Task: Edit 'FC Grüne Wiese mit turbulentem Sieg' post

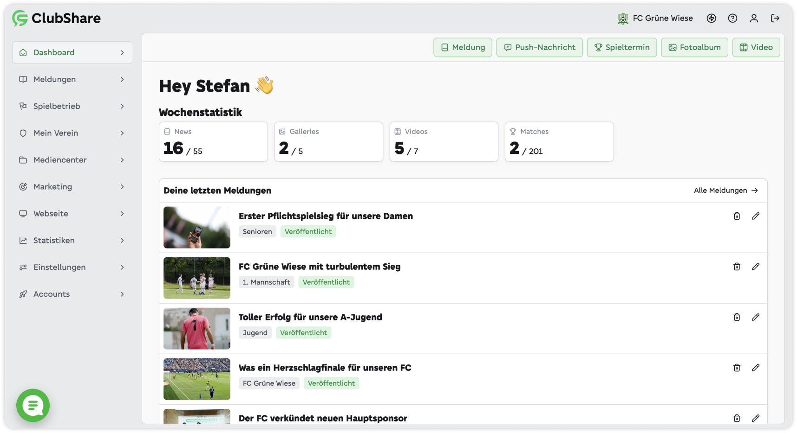Action: [x=756, y=267]
